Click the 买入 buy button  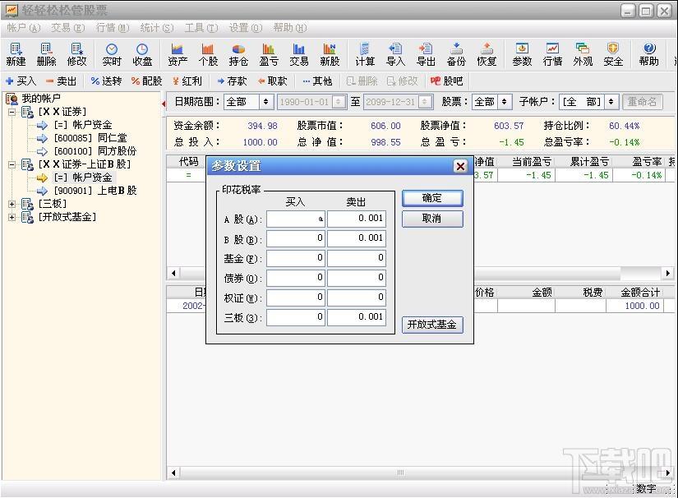click(x=21, y=81)
